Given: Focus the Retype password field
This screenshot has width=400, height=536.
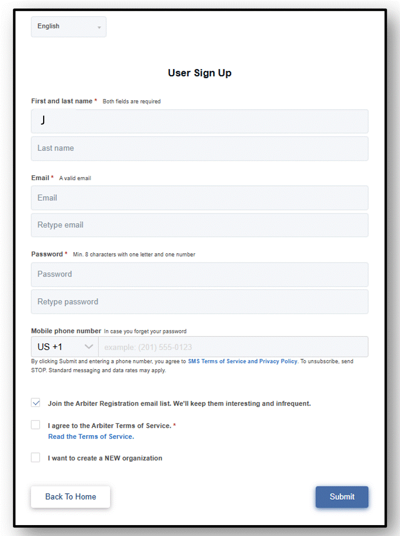Looking at the screenshot, I should 200,302.
